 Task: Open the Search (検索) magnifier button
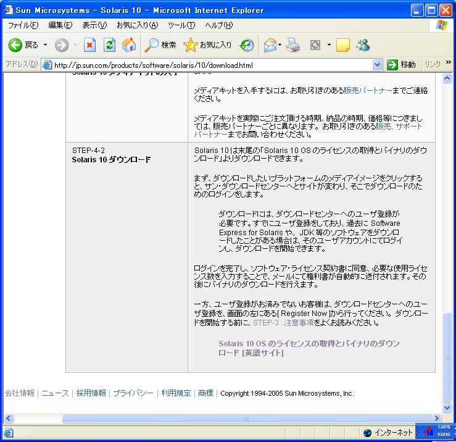[160, 45]
